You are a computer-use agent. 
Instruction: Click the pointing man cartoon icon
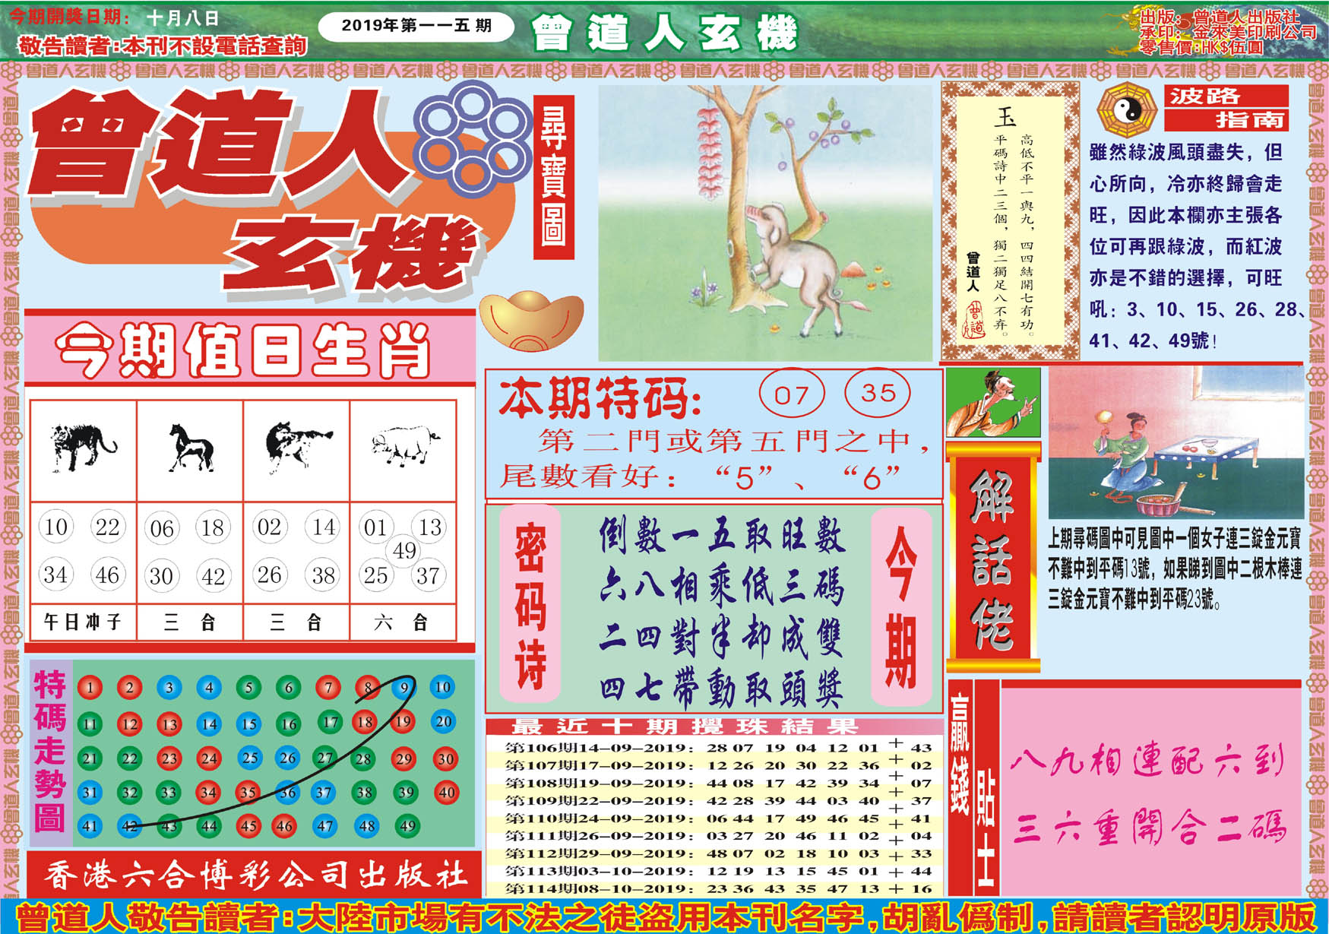coord(993,402)
